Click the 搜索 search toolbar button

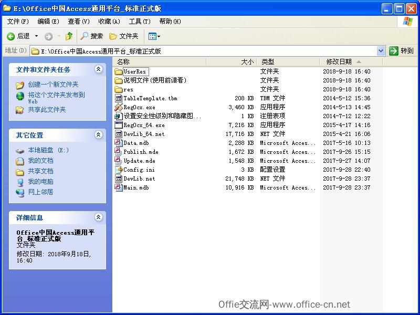[91, 36]
